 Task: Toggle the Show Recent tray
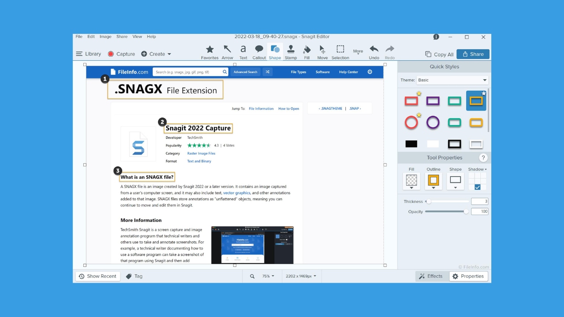(98, 276)
